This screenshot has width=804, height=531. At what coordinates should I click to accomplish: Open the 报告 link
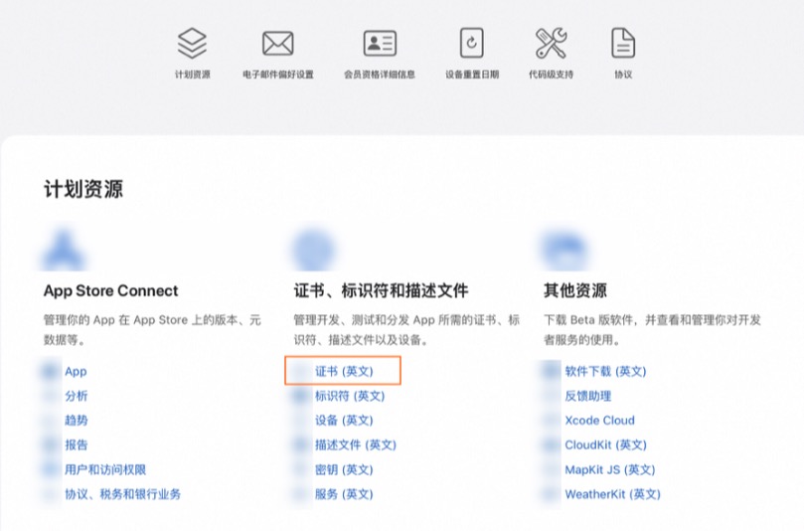[x=76, y=444]
